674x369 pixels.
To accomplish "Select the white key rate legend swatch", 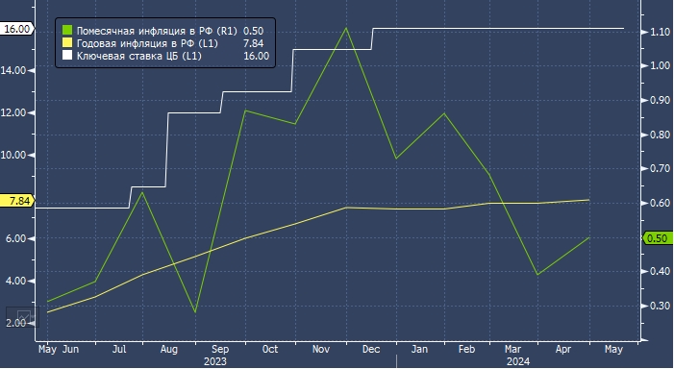I will pyautogui.click(x=67, y=56).
